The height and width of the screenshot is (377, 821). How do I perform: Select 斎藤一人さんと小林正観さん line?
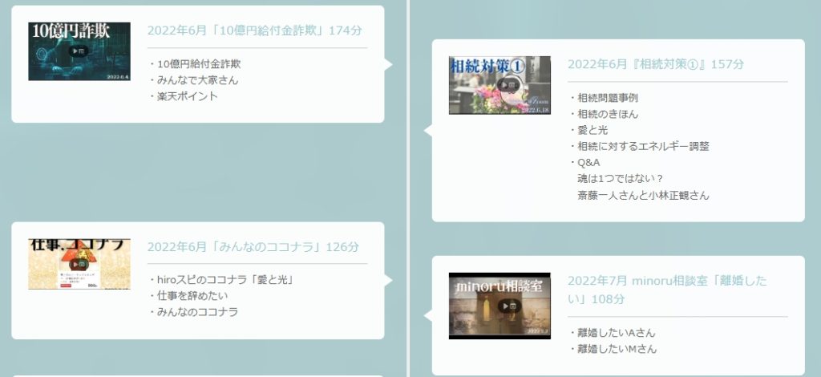[x=643, y=194]
